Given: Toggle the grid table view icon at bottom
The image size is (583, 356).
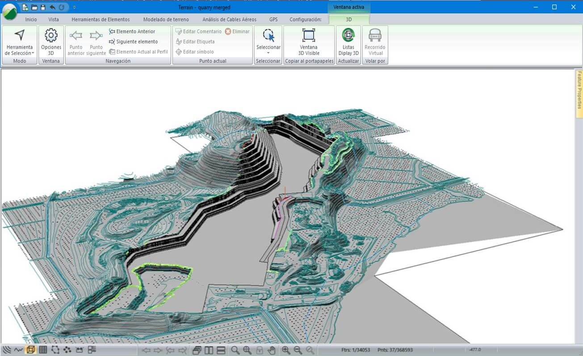Looking at the screenshot, I should (x=43, y=350).
